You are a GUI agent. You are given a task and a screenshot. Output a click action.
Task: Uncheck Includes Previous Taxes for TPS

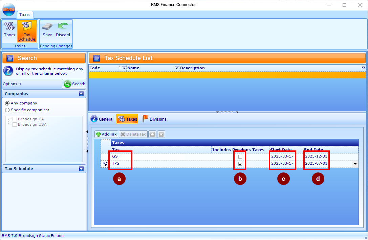(240, 164)
